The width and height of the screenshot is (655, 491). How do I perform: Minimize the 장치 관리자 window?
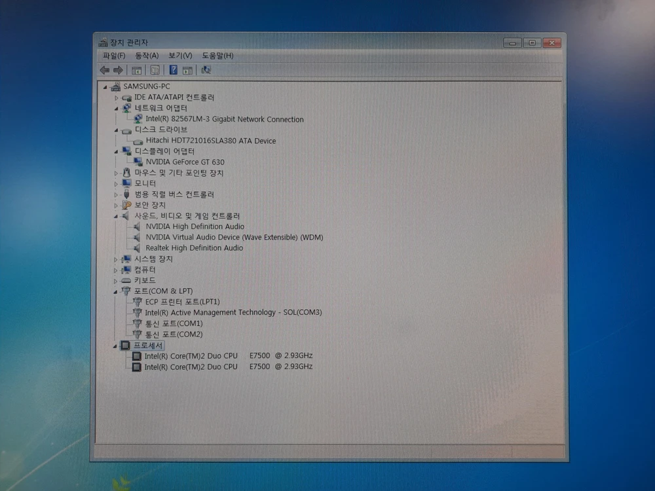tap(512, 43)
